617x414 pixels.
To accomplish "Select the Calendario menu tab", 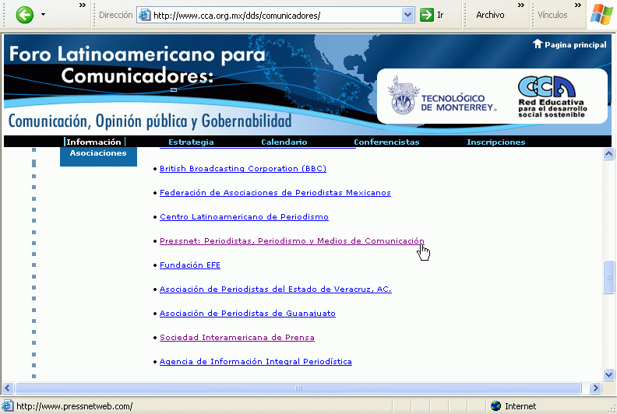I will pos(284,142).
